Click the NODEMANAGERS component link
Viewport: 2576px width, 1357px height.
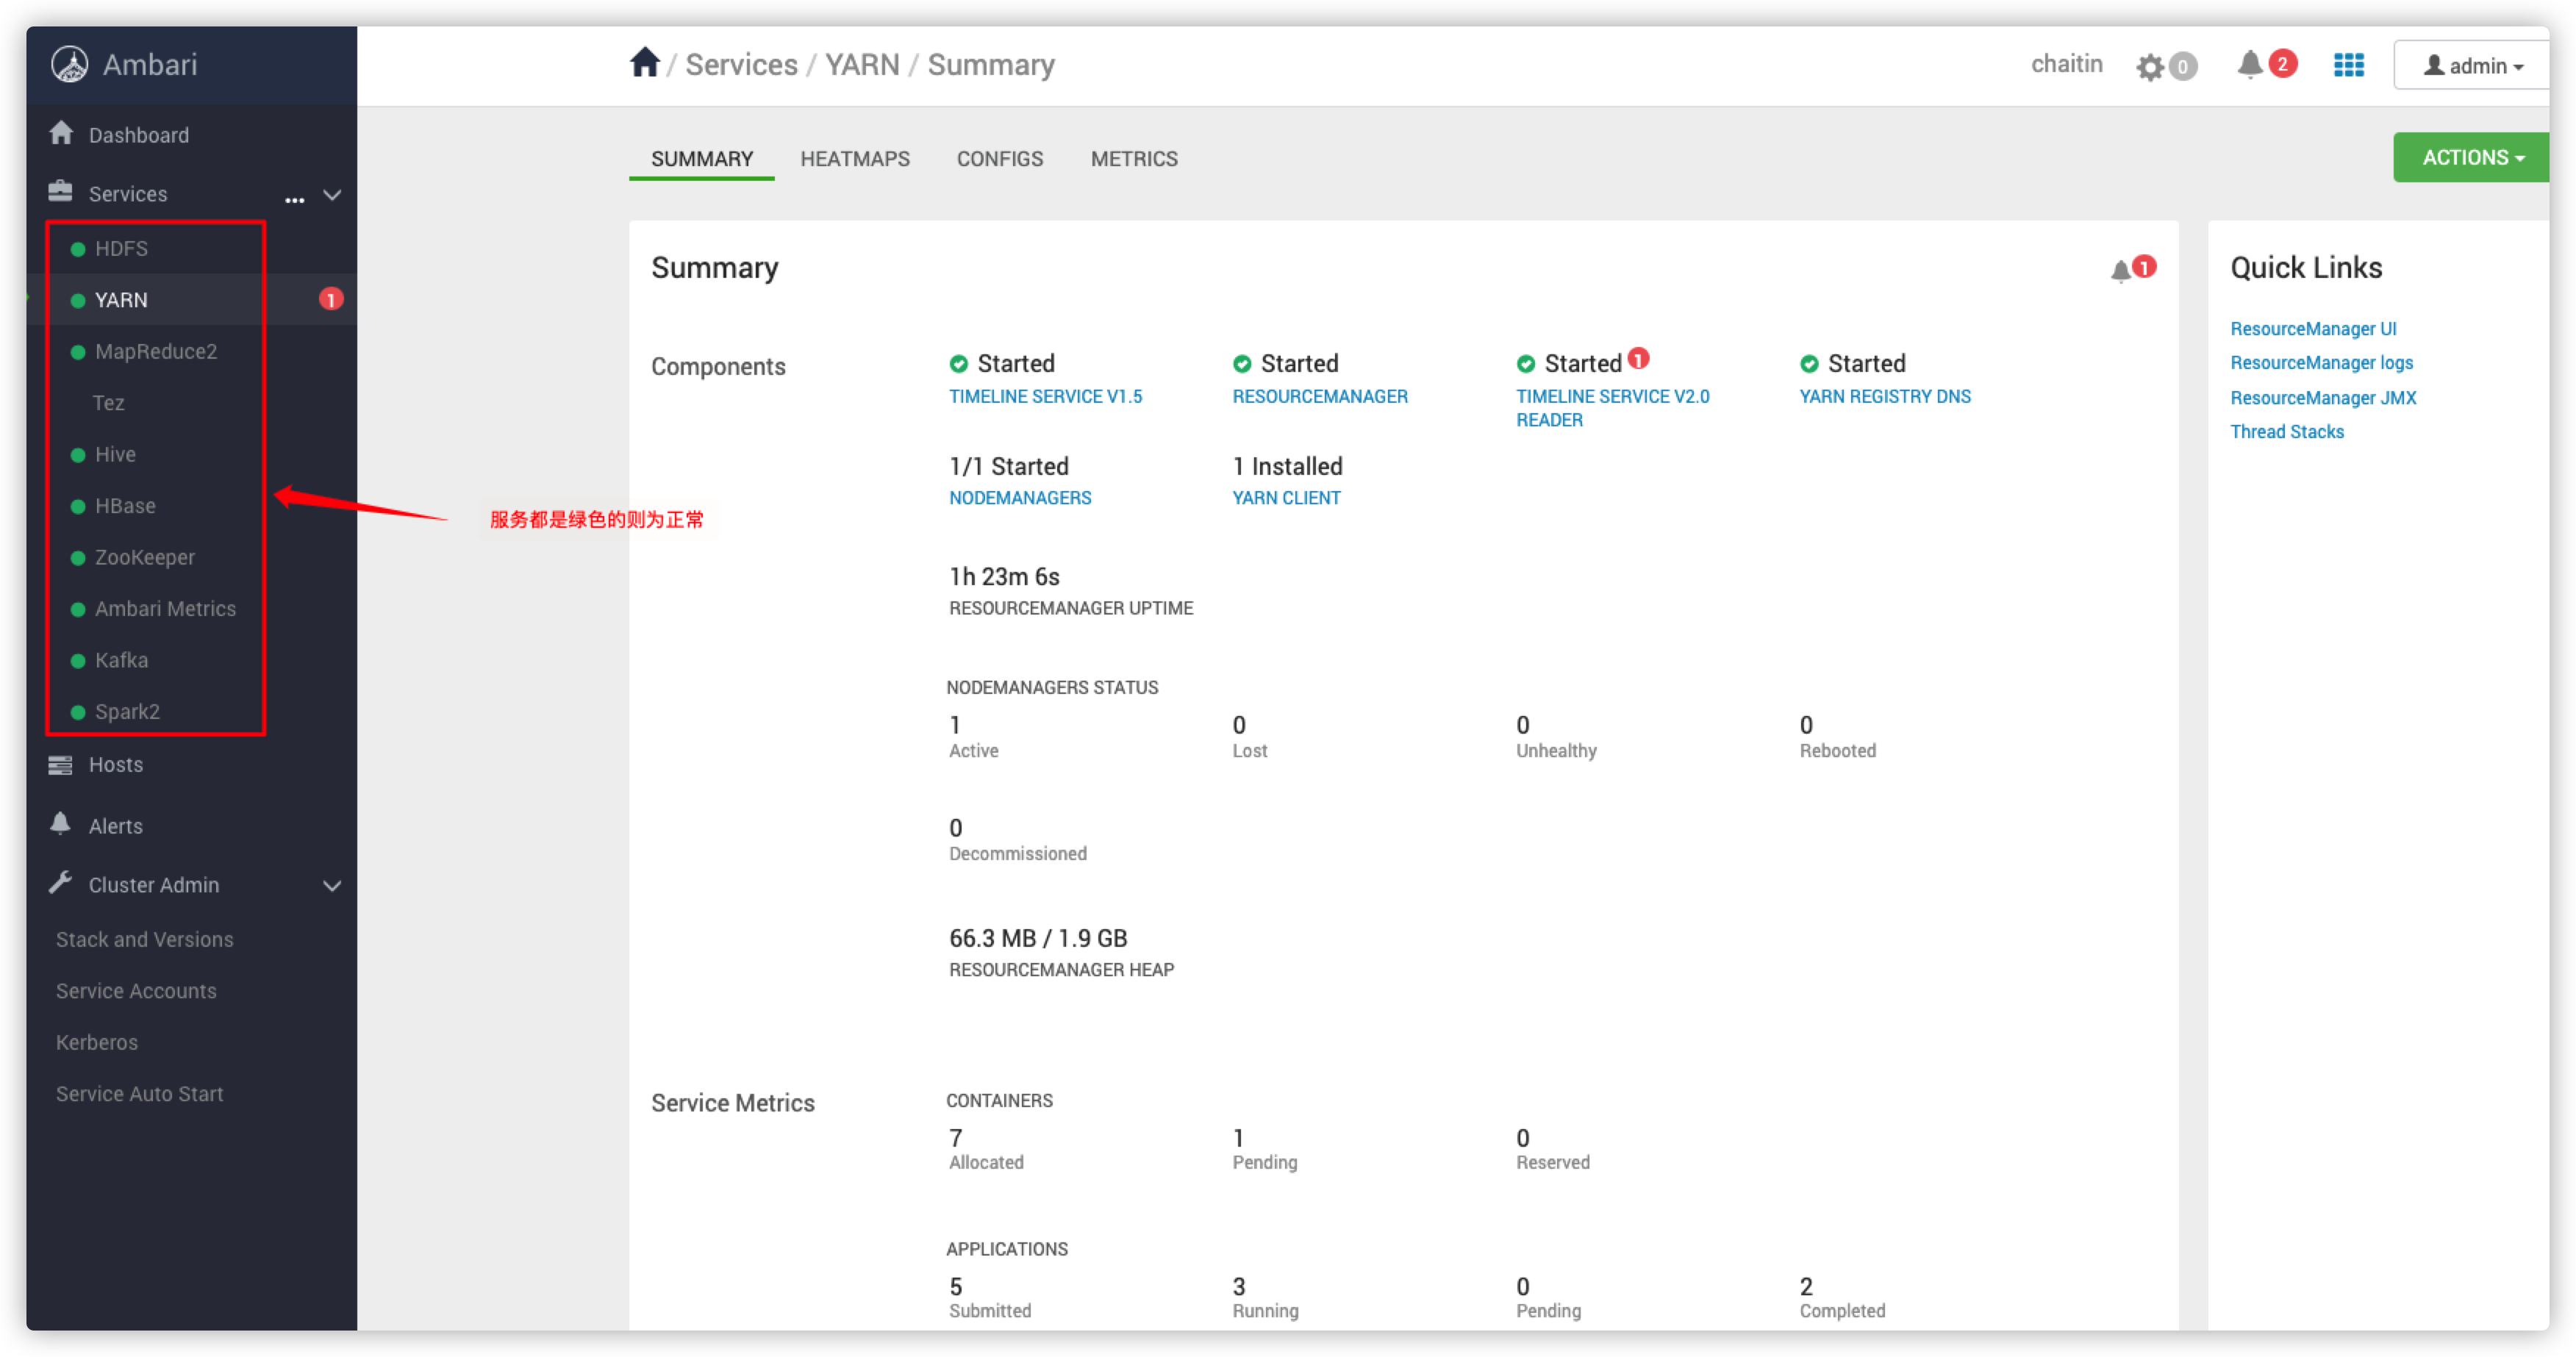(x=1020, y=498)
